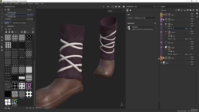
Task: Open the video camera view icon
Action: point(119,7)
